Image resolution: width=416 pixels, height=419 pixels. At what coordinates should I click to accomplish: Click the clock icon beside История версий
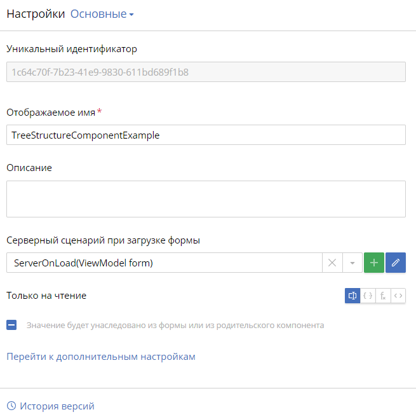11,406
